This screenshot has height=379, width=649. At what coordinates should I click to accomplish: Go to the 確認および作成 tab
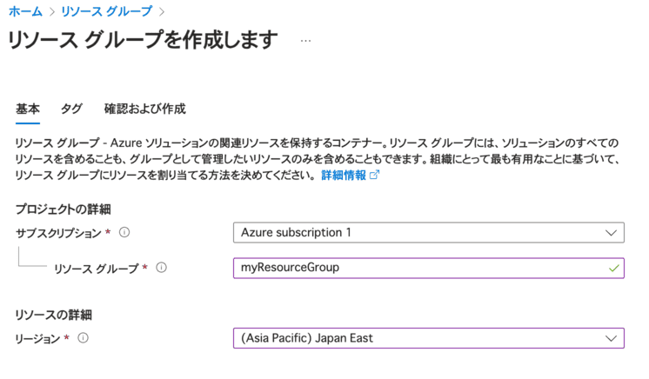click(144, 110)
